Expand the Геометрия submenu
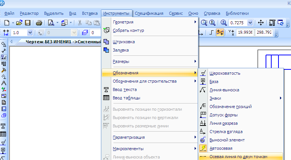This screenshot has height=160, width=291. pos(149,22)
